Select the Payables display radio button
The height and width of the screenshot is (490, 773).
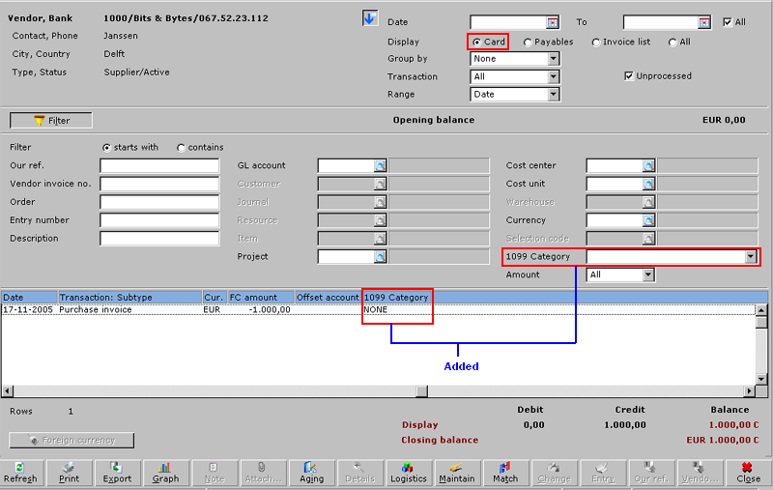click(528, 43)
